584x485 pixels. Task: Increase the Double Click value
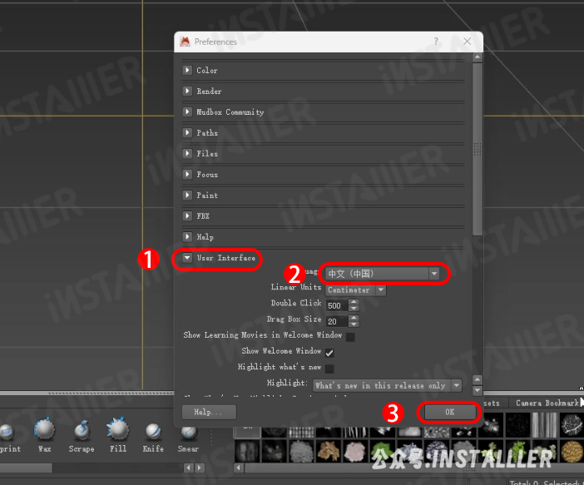click(x=354, y=302)
